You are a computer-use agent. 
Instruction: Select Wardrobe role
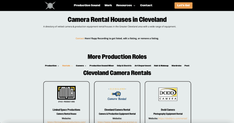tap(176, 66)
